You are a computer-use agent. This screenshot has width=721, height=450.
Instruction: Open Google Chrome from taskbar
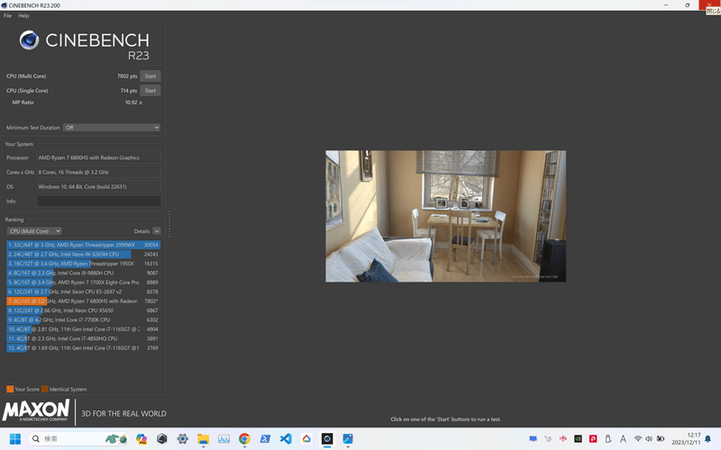pyautogui.click(x=244, y=439)
